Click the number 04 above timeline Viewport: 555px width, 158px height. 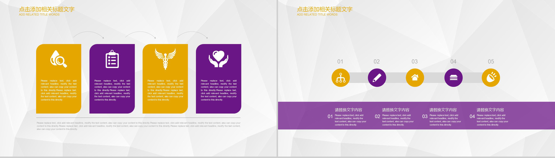[x=453, y=62]
